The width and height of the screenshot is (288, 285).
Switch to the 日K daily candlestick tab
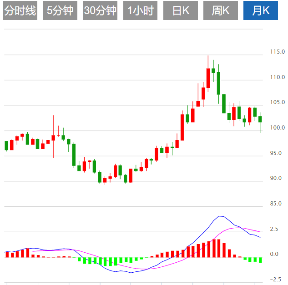tap(180, 10)
